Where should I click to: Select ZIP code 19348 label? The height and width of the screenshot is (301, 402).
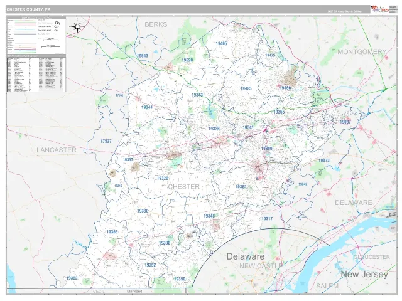[209, 216]
